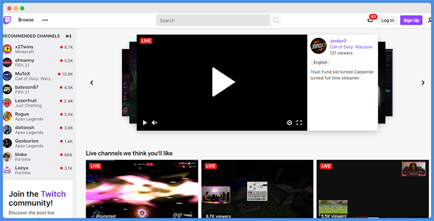Click the 121 viewers text
The width and height of the screenshot is (434, 221).
341,53
